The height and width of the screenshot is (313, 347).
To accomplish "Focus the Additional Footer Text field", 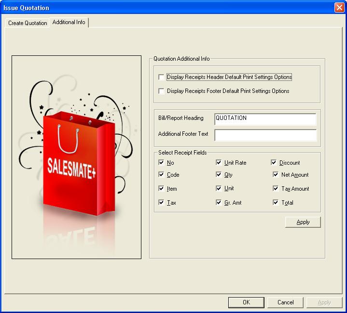I will (x=265, y=135).
